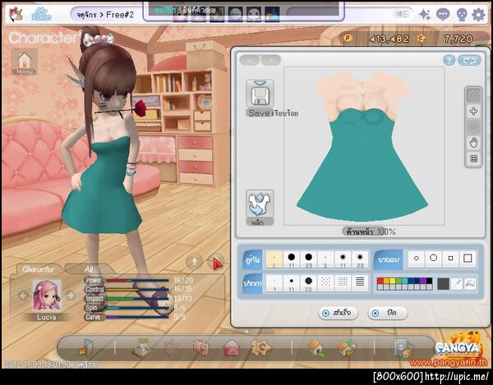Select the first solid brush size 11

292,259
